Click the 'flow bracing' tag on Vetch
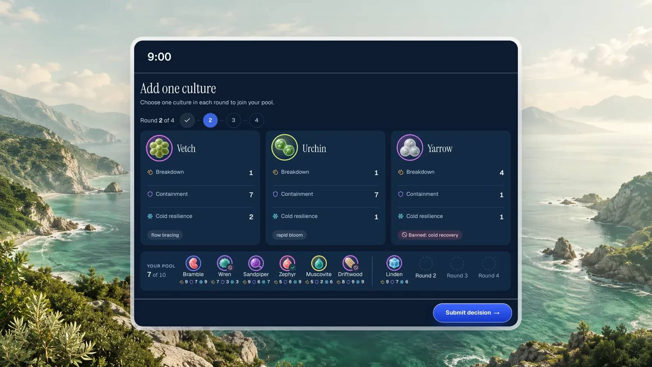 click(x=165, y=235)
